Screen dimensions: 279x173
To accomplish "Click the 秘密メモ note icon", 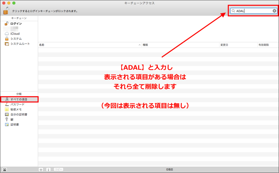I will [7, 109].
